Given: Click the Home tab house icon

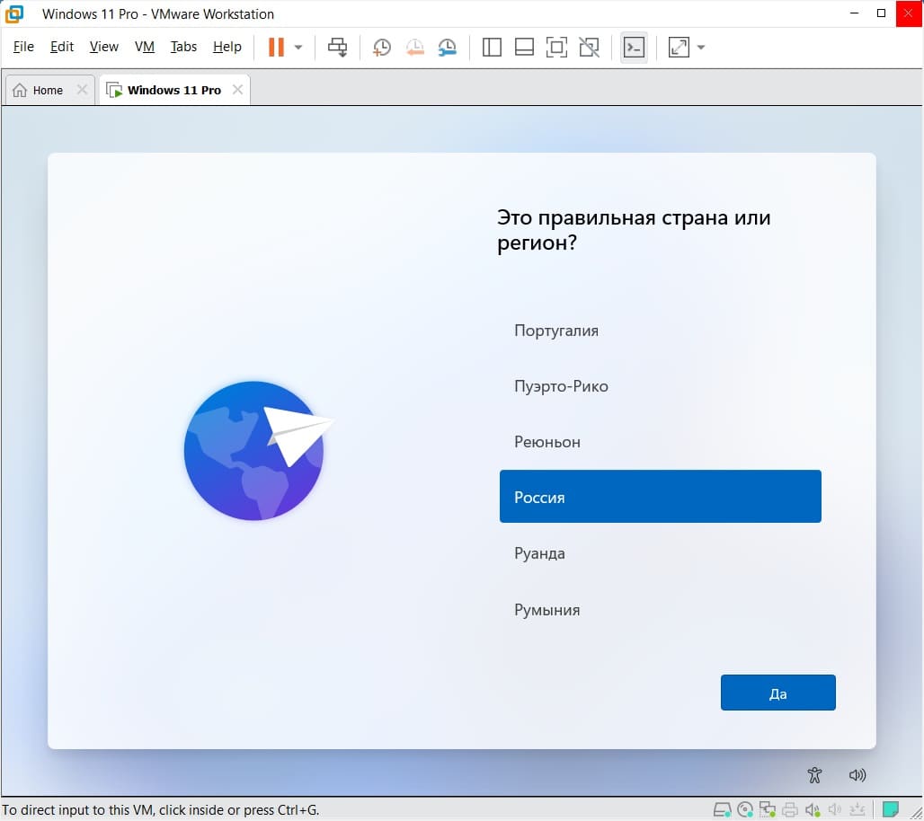Looking at the screenshot, I should tap(20, 90).
